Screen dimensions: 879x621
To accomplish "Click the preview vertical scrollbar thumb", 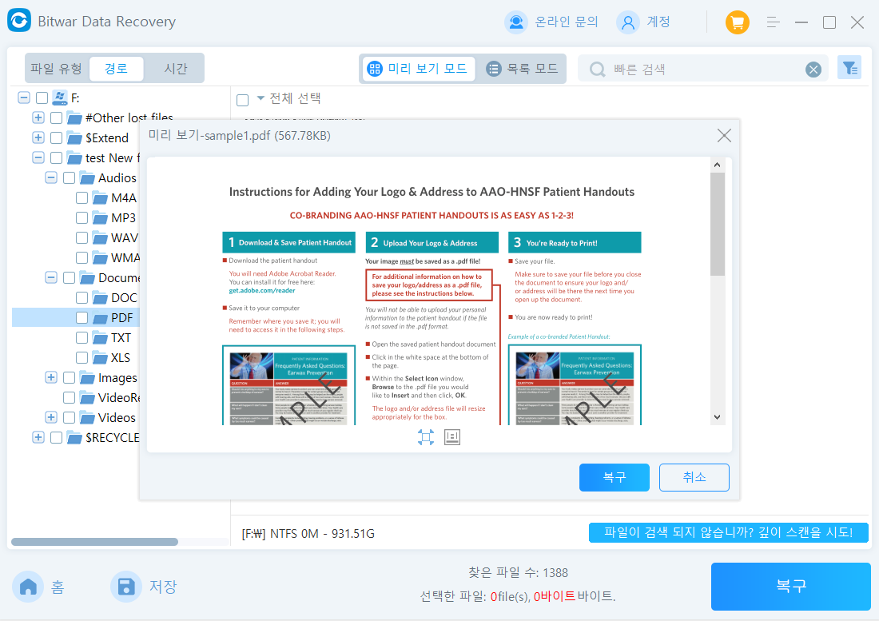I will pyautogui.click(x=717, y=225).
